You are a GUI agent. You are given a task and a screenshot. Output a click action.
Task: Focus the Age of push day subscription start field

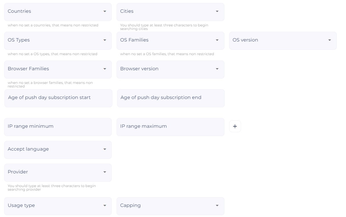coord(58,98)
